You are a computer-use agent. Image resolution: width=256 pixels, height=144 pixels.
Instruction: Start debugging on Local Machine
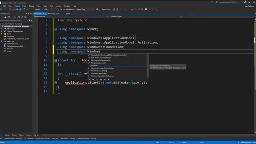tap(67, 10)
